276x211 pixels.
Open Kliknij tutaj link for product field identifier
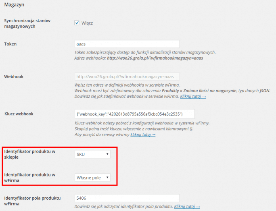187,207
